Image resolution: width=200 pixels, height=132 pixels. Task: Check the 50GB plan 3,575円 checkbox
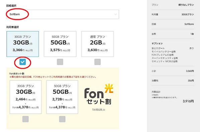click(60, 62)
